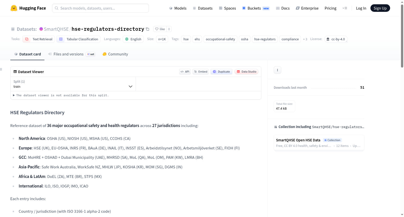Select the hse-regulators tag
The height and width of the screenshot is (217, 404).
point(265,39)
